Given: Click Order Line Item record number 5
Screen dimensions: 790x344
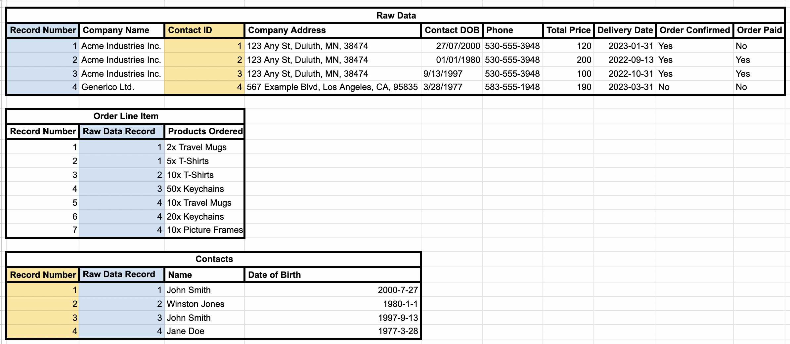Looking at the screenshot, I should (x=43, y=203).
